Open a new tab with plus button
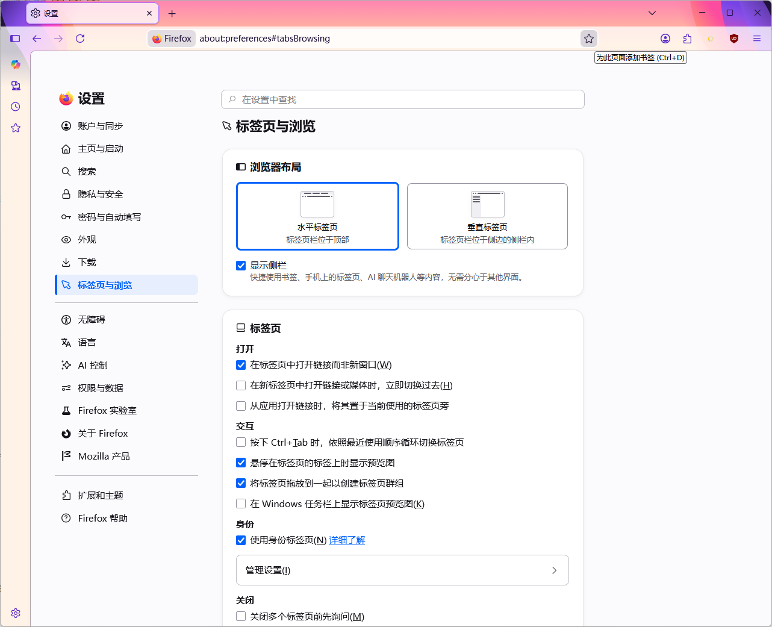The width and height of the screenshot is (772, 627). tap(172, 13)
